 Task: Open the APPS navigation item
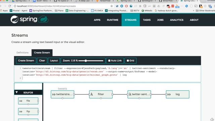(97, 20)
